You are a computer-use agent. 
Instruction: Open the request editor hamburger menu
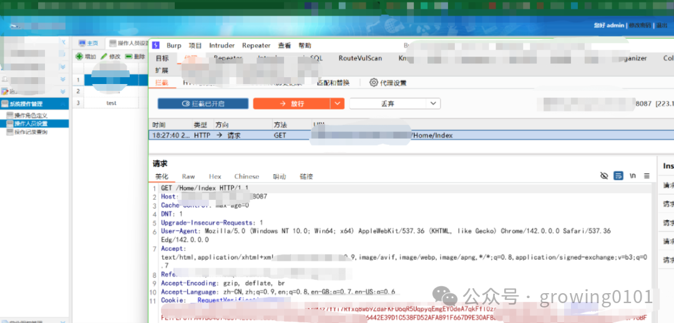[x=647, y=176]
